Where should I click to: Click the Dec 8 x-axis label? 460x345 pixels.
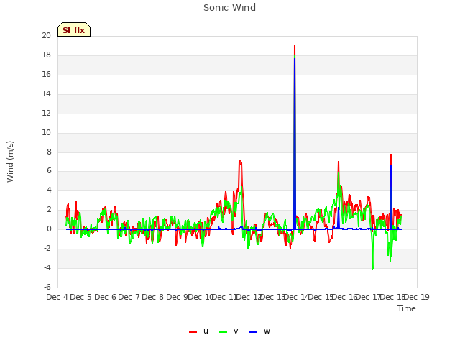(x=153, y=297)
